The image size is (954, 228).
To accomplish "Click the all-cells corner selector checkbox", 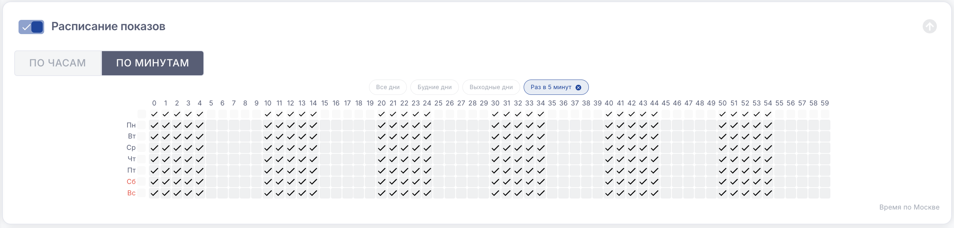I will pyautogui.click(x=142, y=114).
